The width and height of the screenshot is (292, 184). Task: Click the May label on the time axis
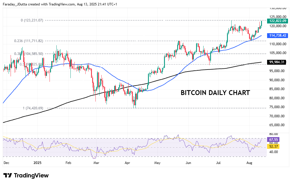click(x=157, y=163)
